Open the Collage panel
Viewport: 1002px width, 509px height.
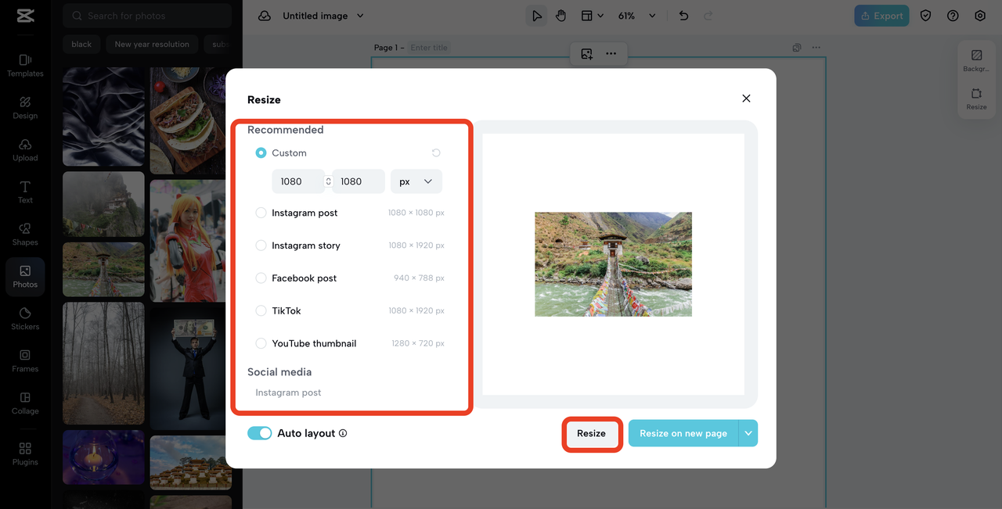click(x=25, y=403)
